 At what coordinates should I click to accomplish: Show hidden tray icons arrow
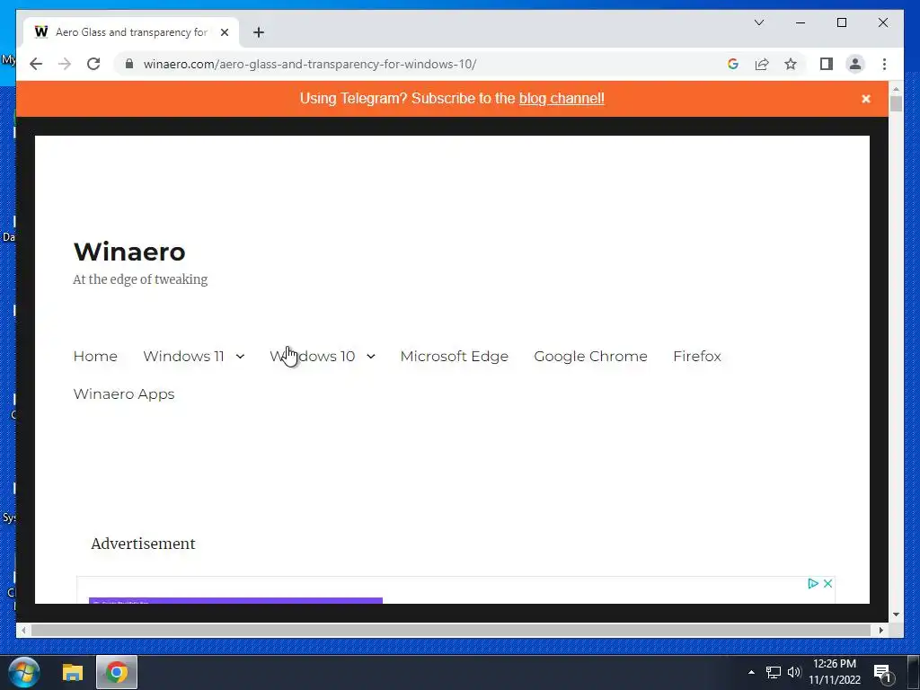751,672
